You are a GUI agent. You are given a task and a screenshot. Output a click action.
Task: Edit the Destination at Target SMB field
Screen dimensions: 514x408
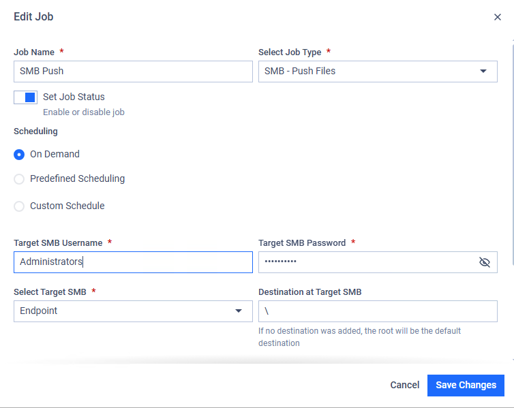(378, 311)
